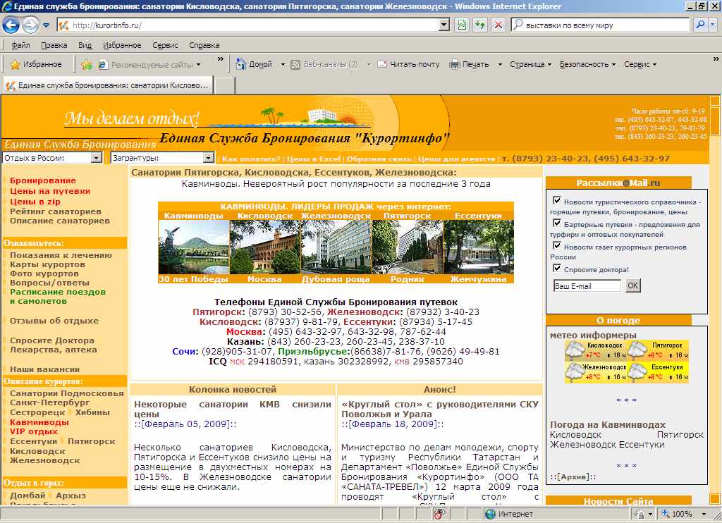Open the Правка menu
The width and height of the screenshot is (722, 523).
point(54,45)
